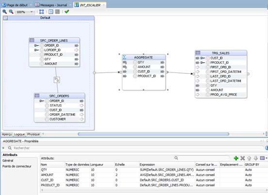Screen dimensions: 268x195
Task: Open the Messages - Journal tab
Action: click(51, 5)
